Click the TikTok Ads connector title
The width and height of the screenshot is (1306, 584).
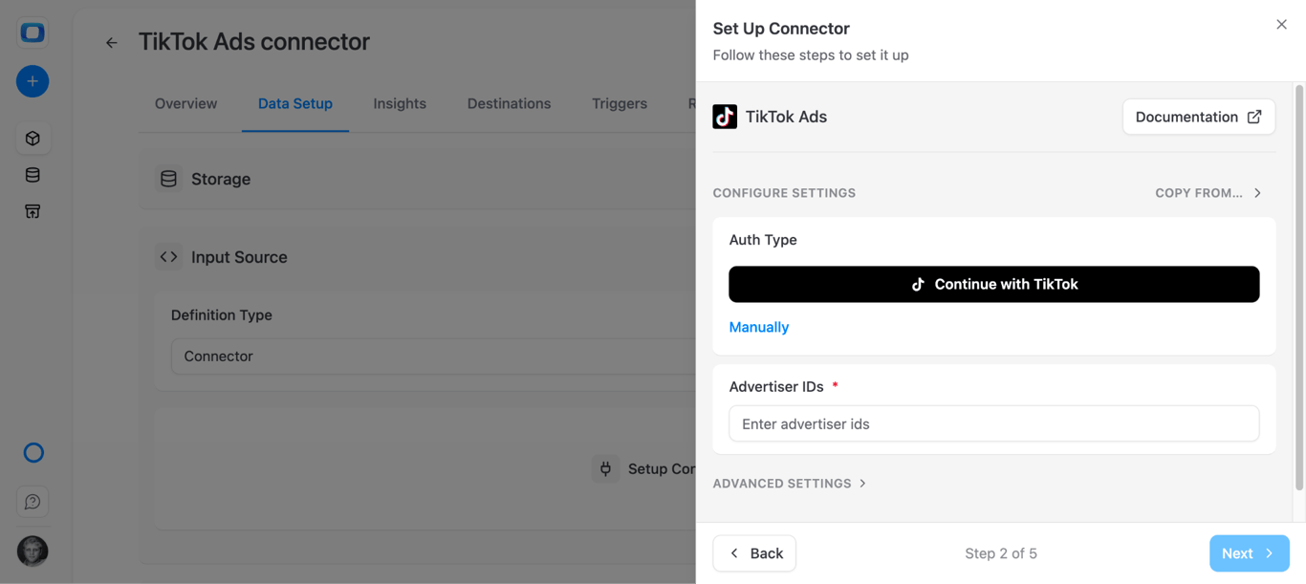tap(254, 42)
